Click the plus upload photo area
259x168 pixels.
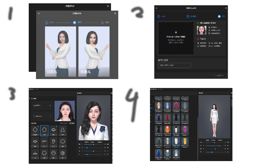[x=176, y=38]
